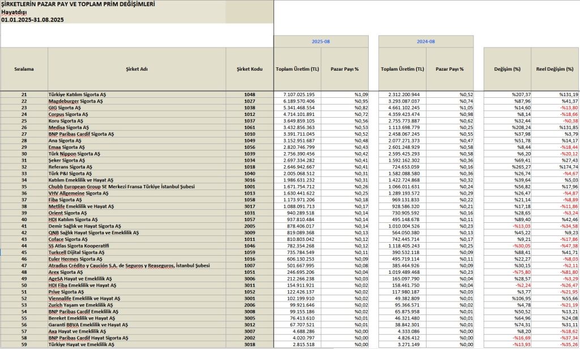Click company code 3018
580x349 pixels.
pos(250,344)
